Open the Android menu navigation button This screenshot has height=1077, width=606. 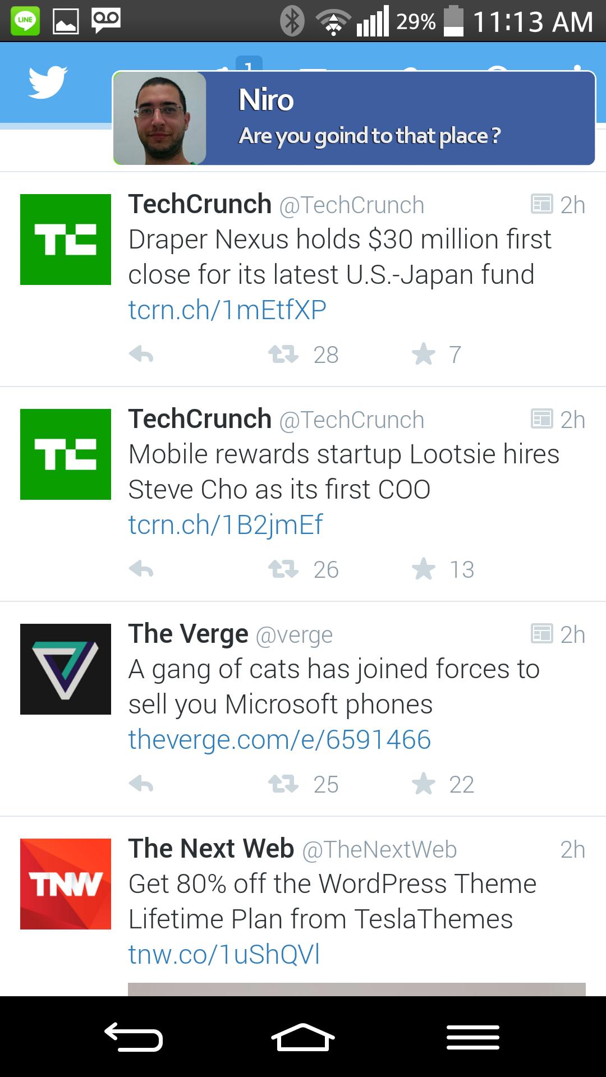(472, 1037)
